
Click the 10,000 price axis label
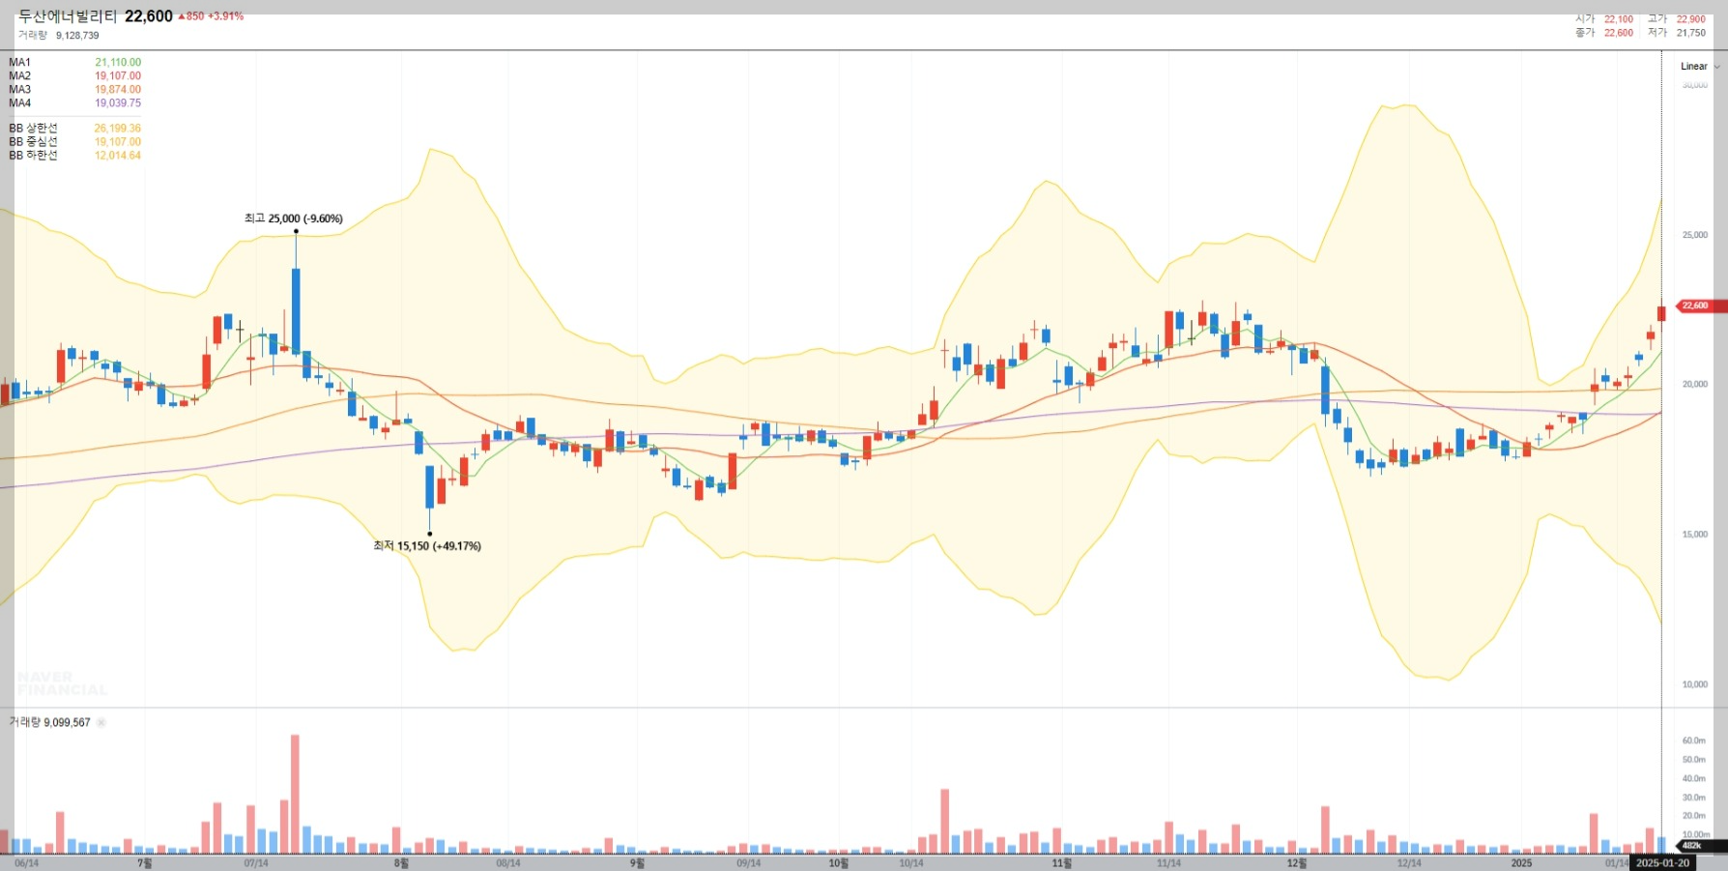click(x=1695, y=684)
